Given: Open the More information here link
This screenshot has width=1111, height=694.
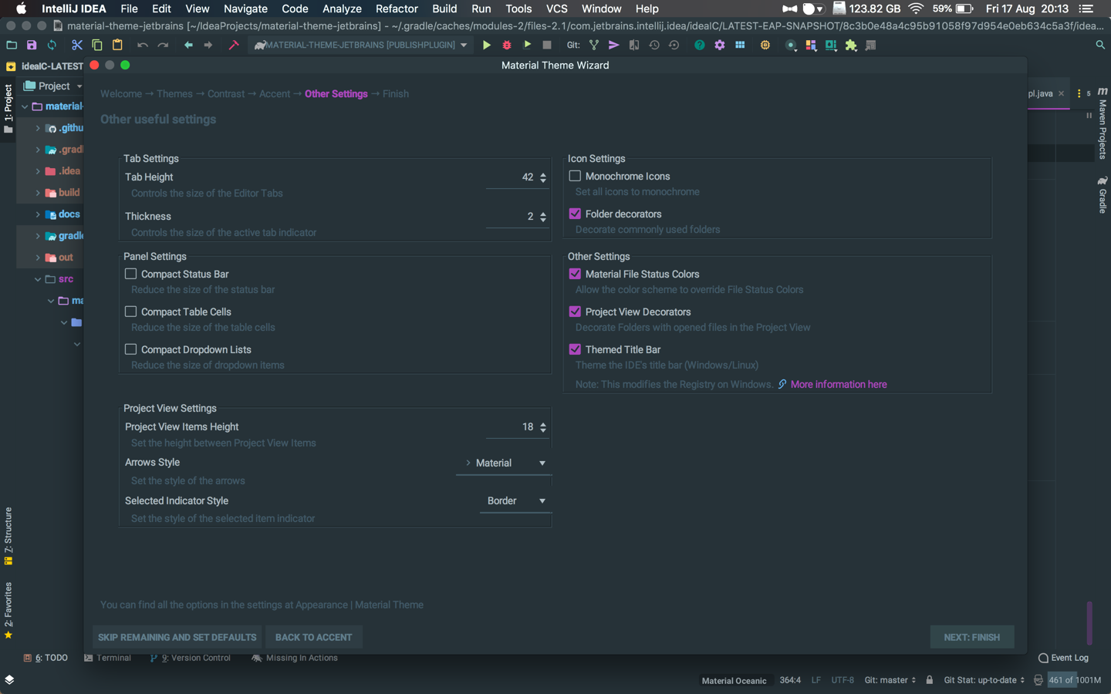Looking at the screenshot, I should pos(839,384).
